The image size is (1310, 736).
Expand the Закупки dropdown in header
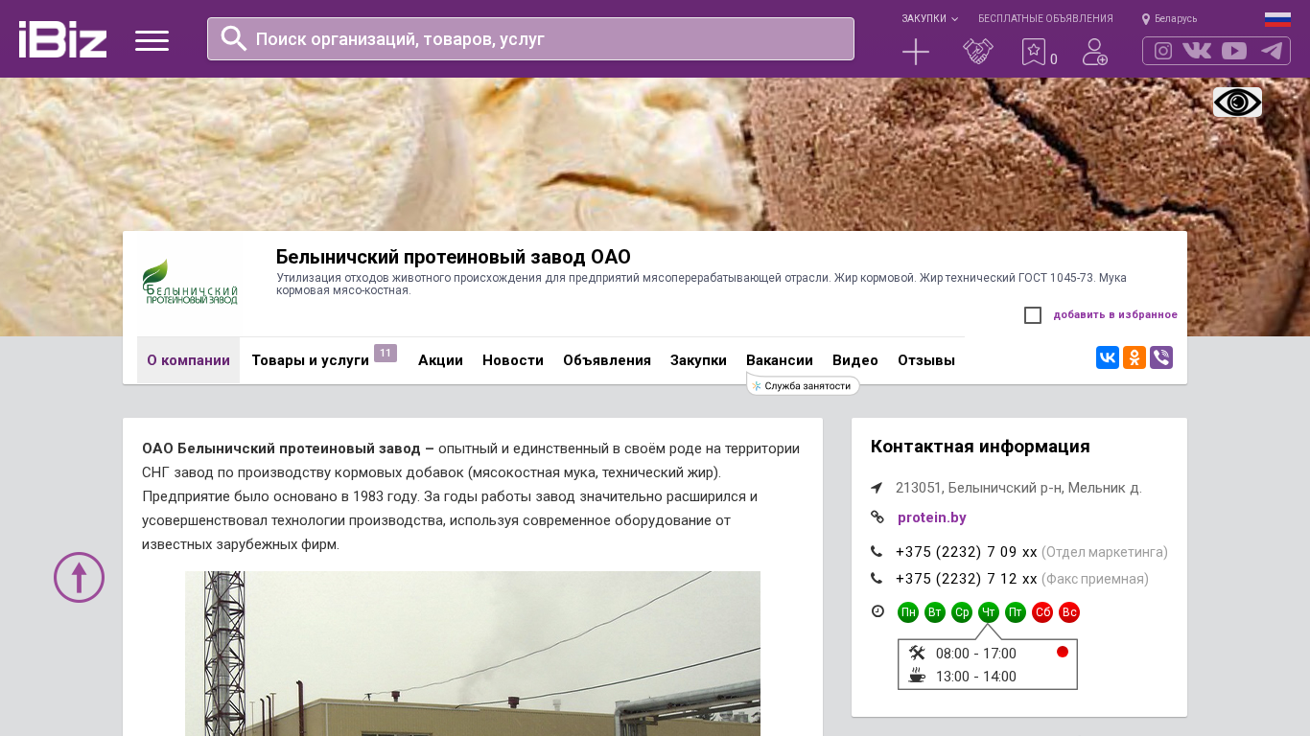[929, 18]
